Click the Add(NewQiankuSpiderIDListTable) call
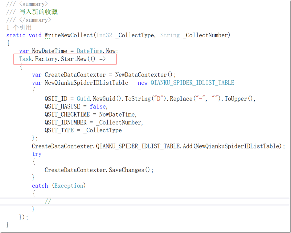 point(232,146)
